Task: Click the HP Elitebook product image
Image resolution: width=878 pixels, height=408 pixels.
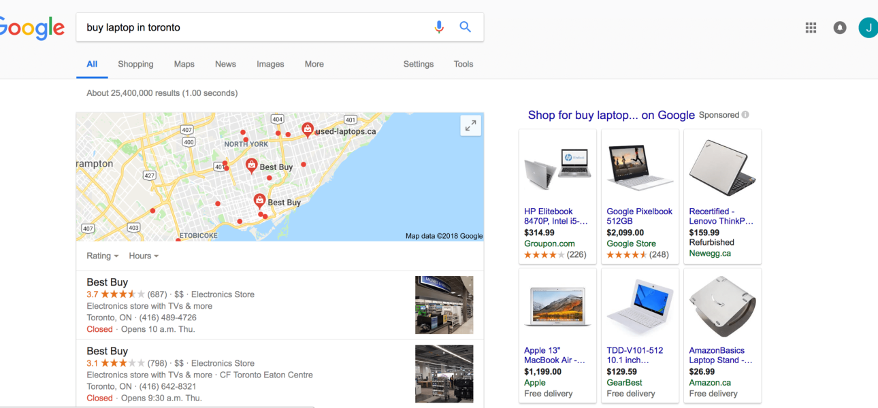Action: [557, 168]
